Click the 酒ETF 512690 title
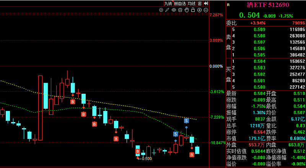Viewport: 306px width, 168px height. [268, 5]
